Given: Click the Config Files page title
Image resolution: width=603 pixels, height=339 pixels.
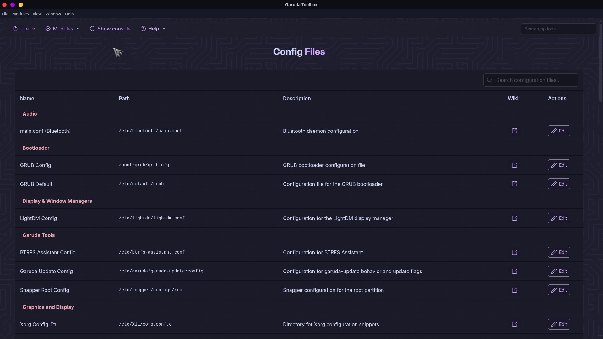Looking at the screenshot, I should pos(299,52).
